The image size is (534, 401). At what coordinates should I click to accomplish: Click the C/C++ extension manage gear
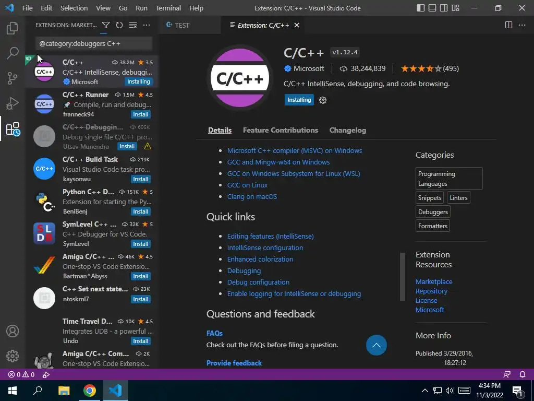tap(322, 100)
